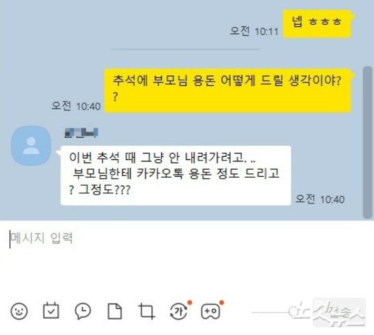
Task: Open the emoticon picker smiley icon
Action: coord(19,311)
